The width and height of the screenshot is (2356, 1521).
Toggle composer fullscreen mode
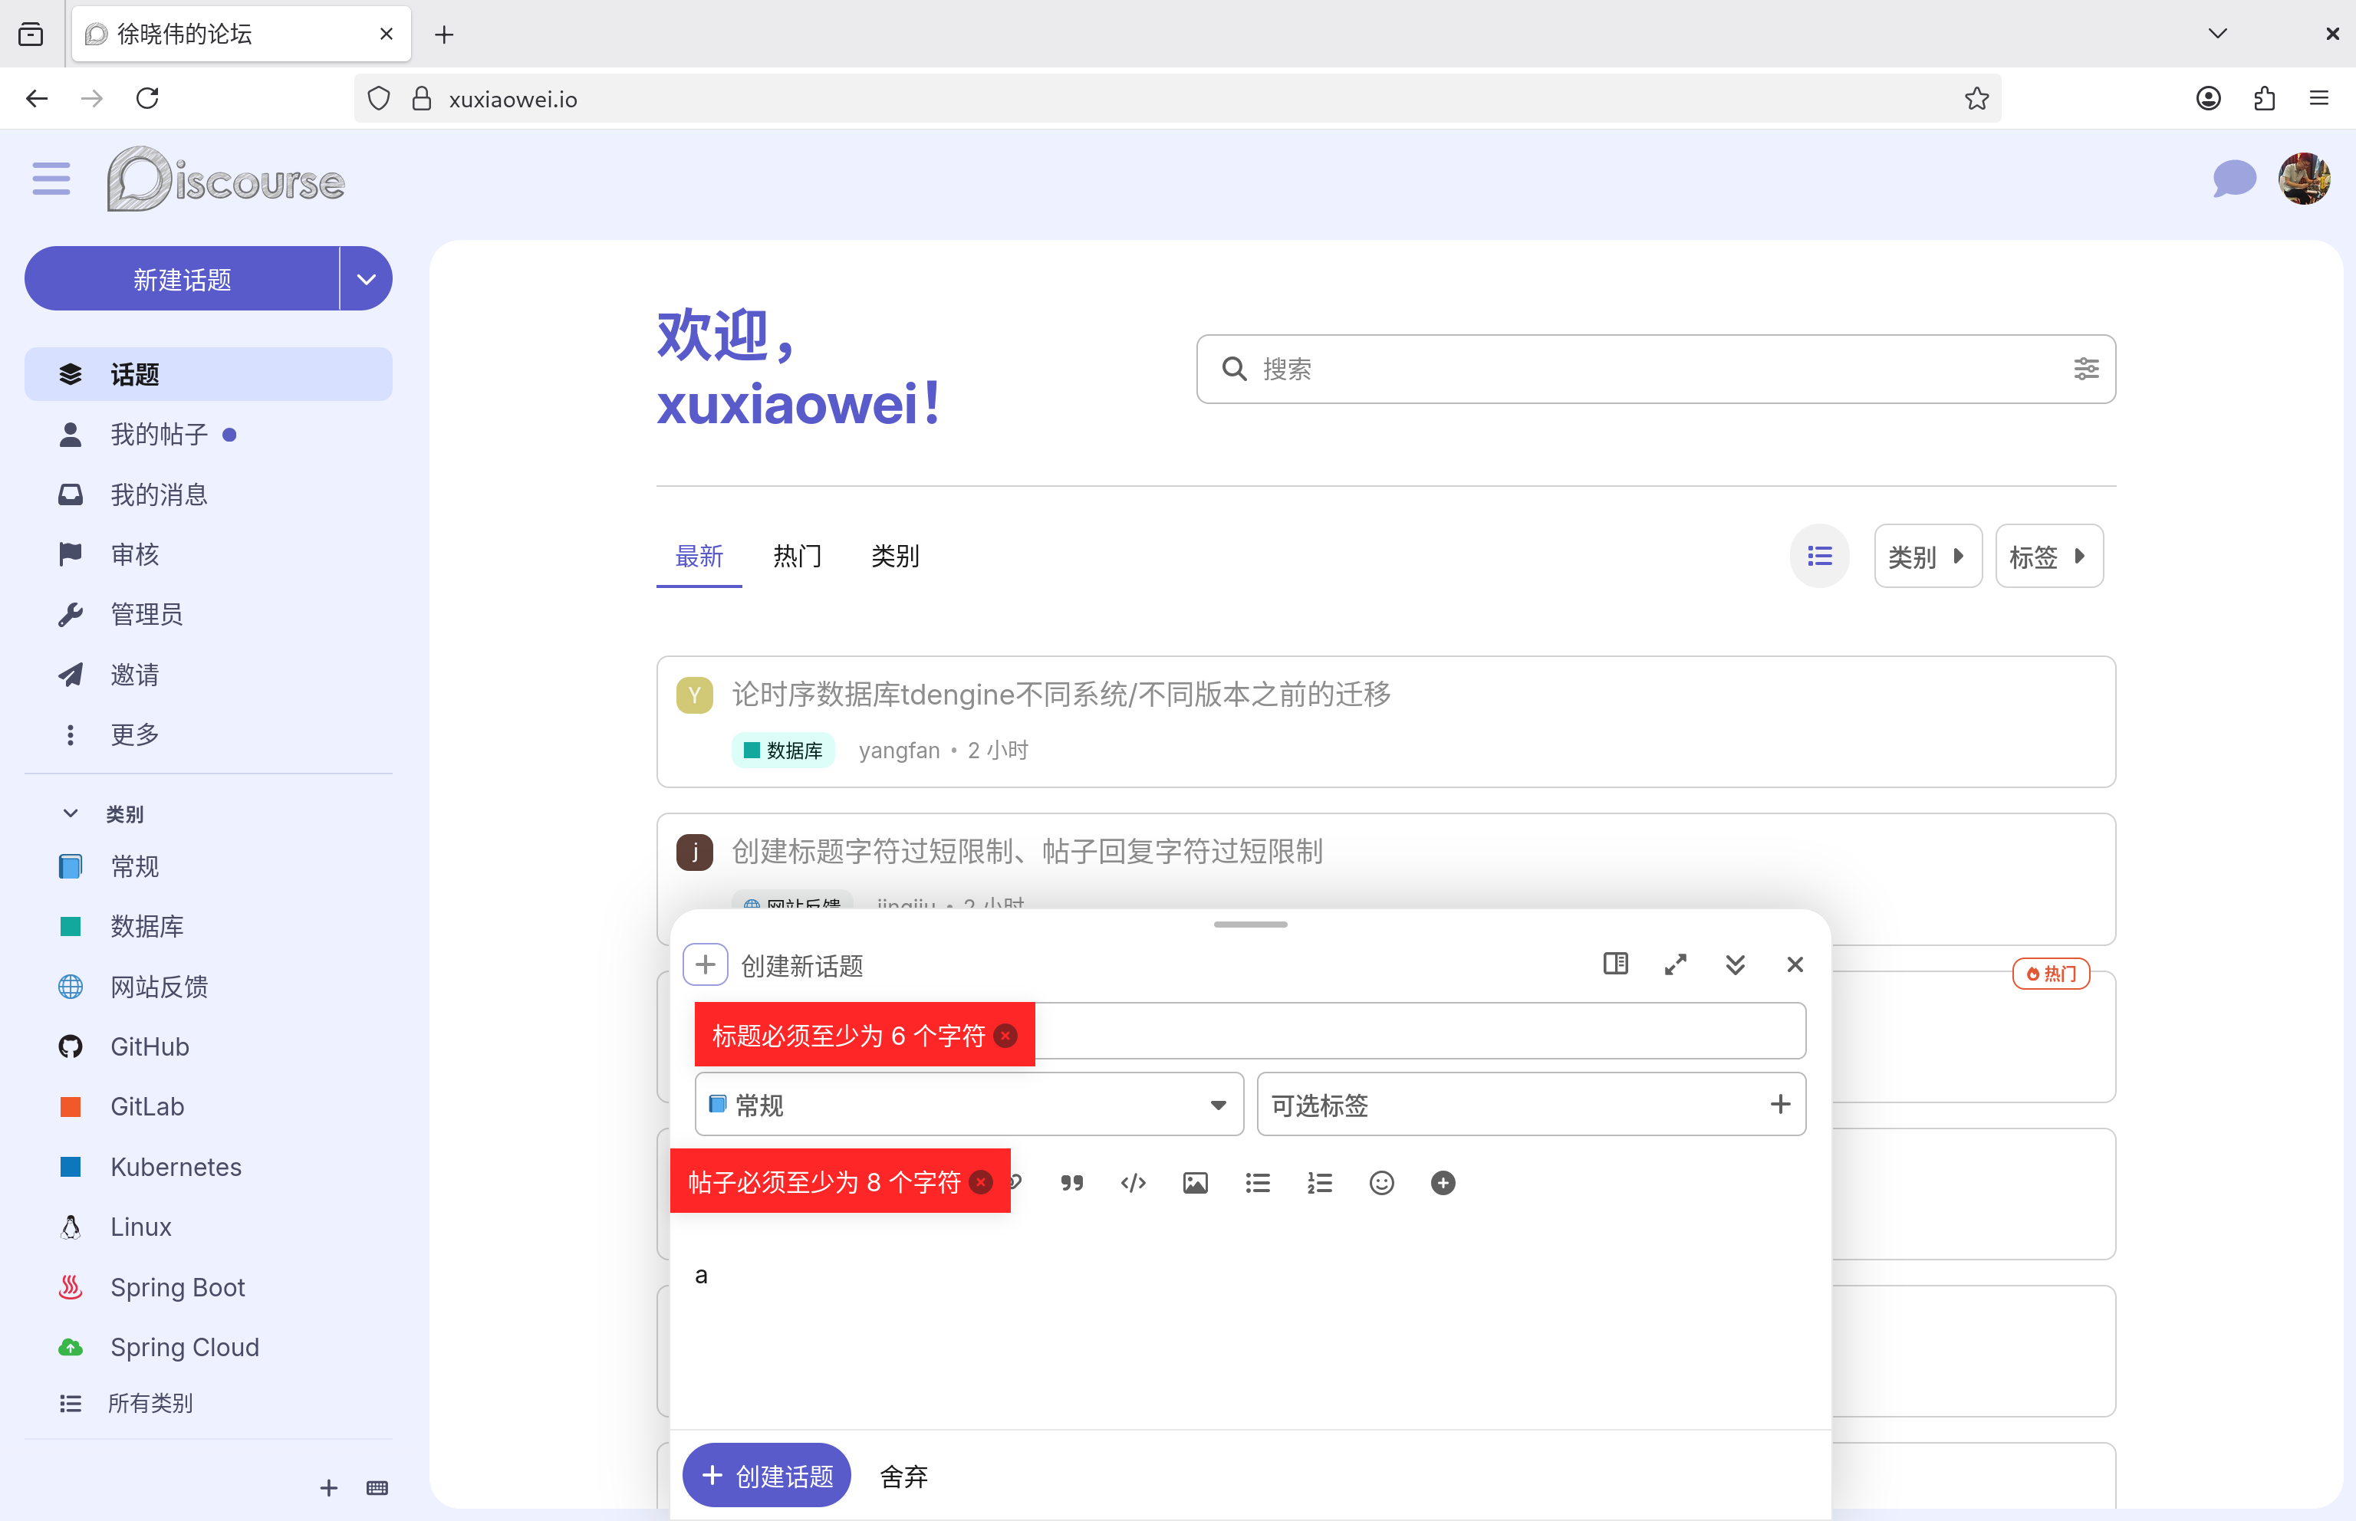click(1676, 964)
